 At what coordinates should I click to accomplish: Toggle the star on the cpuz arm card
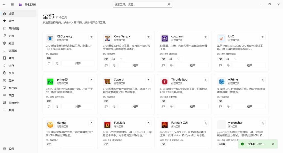(206, 37)
